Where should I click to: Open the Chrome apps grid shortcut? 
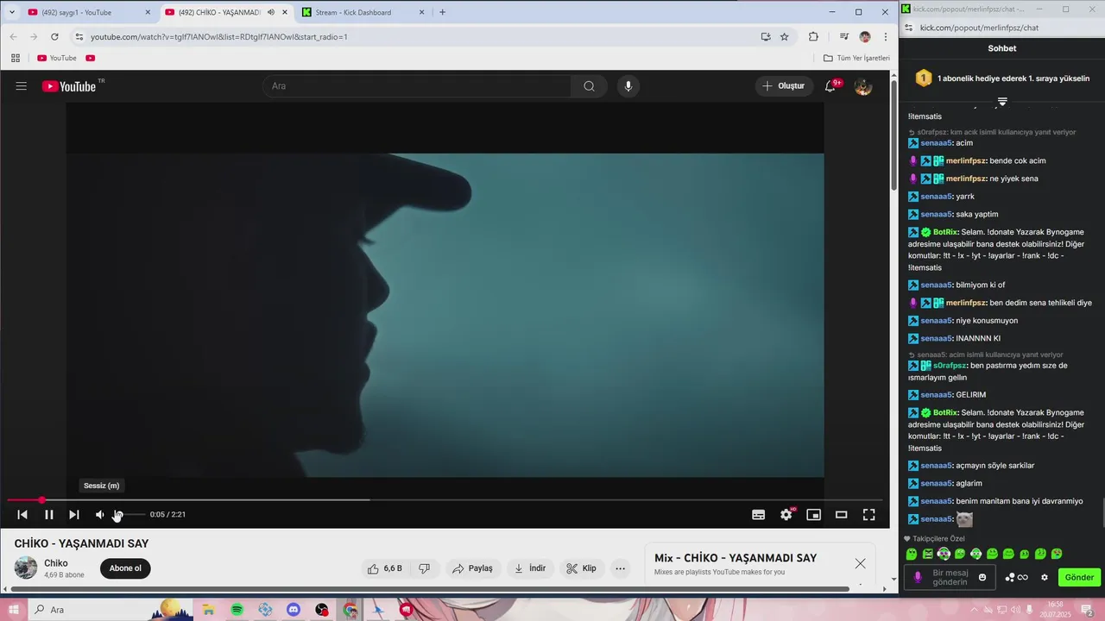click(15, 58)
